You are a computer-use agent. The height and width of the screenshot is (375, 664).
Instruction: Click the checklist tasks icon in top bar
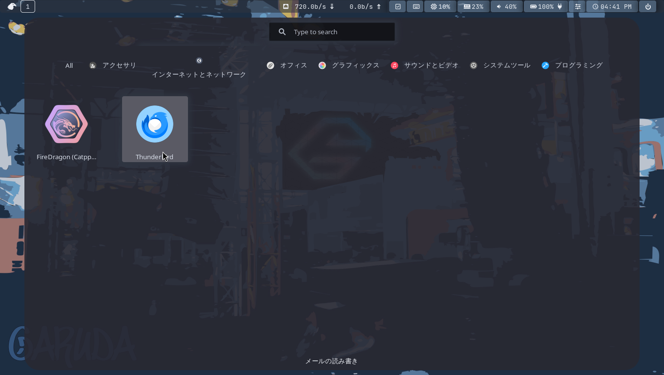click(398, 6)
